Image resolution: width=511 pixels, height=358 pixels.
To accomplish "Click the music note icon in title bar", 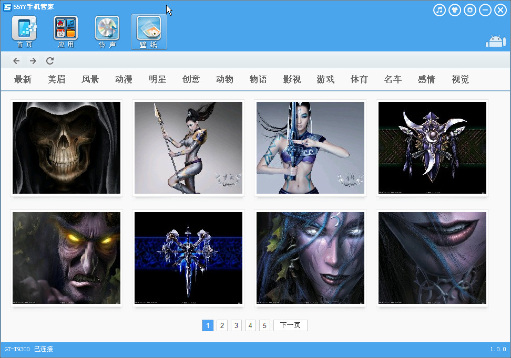I will 440,10.
